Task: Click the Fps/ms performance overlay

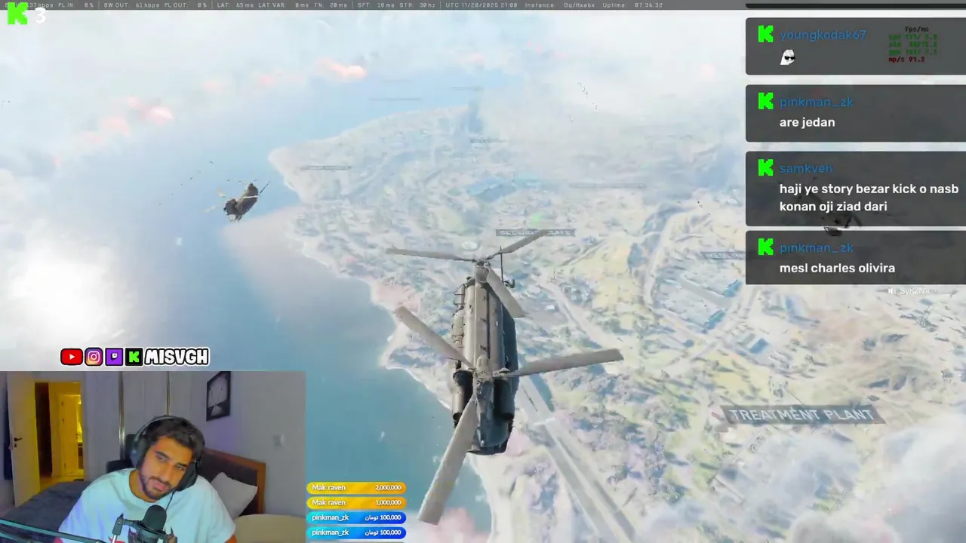Action: point(913,44)
